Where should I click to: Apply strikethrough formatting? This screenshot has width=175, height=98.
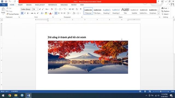32,13
